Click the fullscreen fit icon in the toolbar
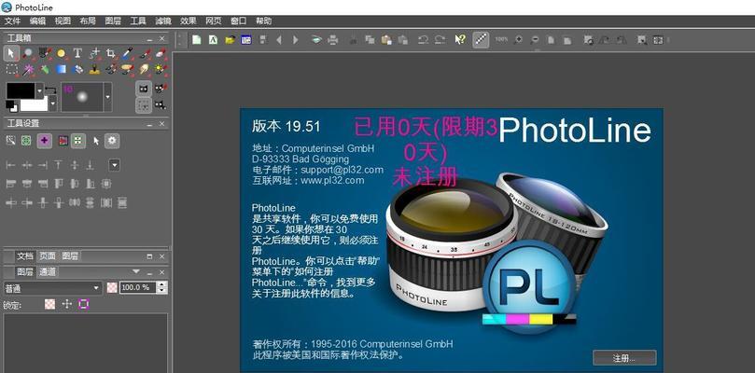755x373 pixels. pyautogui.click(x=658, y=40)
